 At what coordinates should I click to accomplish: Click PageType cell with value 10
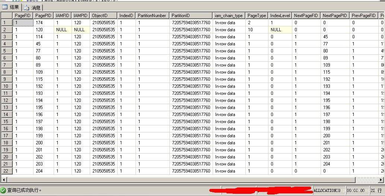pos(257,30)
